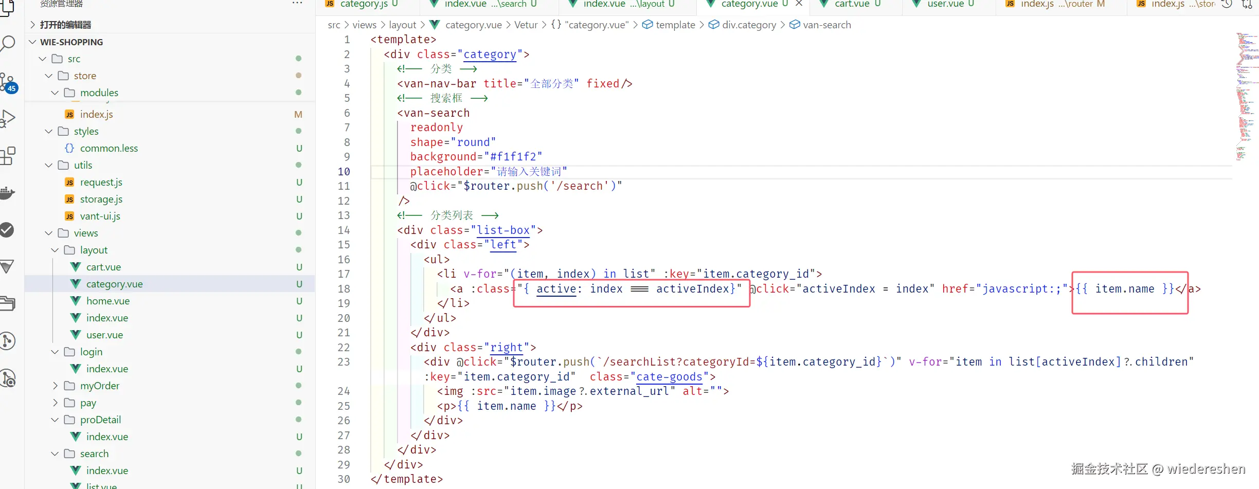Click the placeholder attribute on line 10
The height and width of the screenshot is (489, 1259).
(x=447, y=172)
